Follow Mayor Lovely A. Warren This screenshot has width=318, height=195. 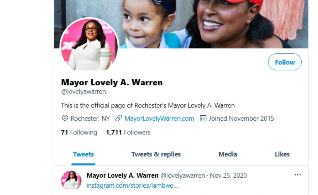285,62
